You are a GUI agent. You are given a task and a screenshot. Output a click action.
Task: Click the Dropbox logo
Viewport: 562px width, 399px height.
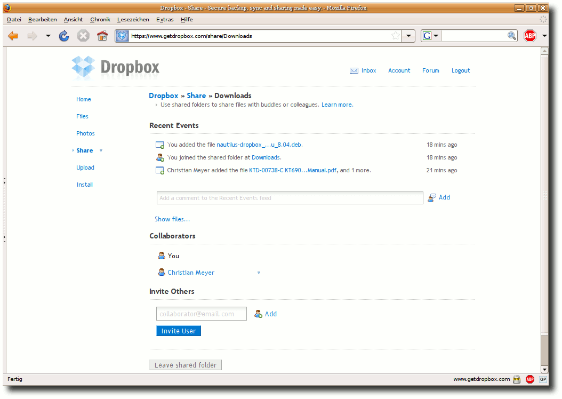coord(115,67)
